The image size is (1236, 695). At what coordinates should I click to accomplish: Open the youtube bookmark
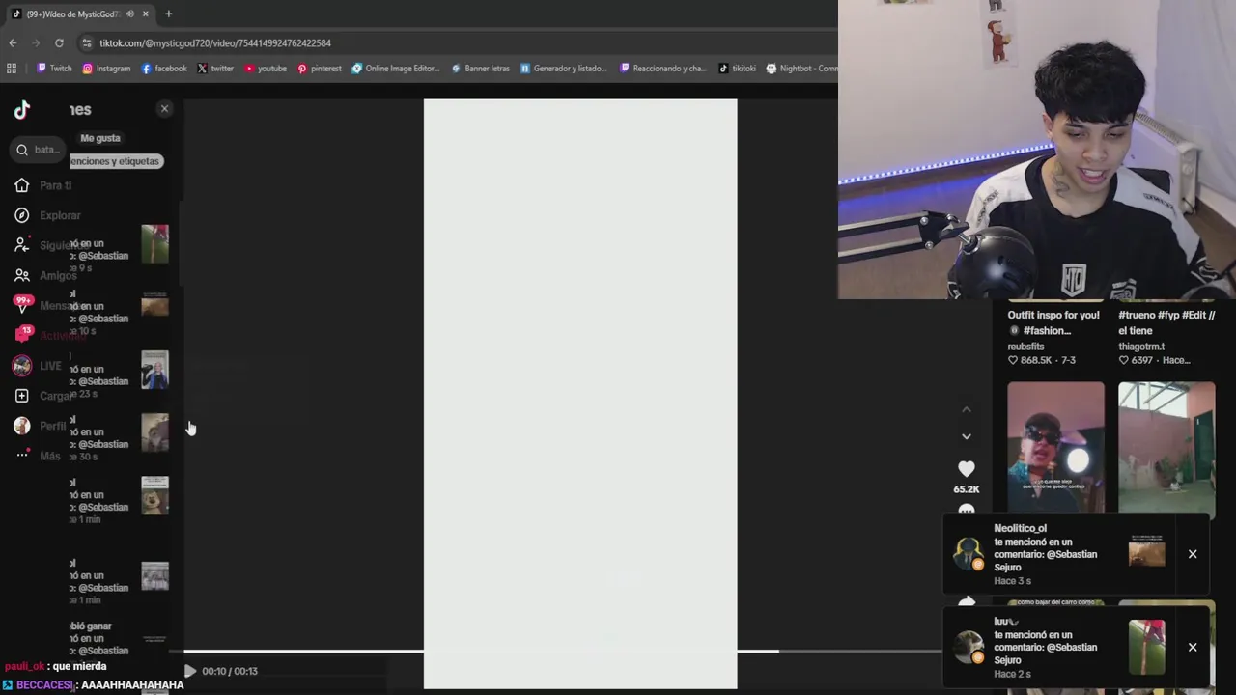pos(266,69)
